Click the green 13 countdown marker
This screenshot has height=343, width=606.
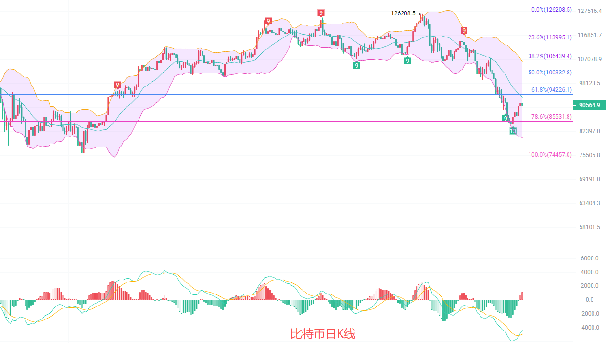click(513, 131)
